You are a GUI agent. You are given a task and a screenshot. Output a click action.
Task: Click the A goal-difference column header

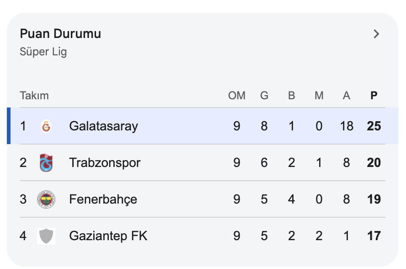347,96
